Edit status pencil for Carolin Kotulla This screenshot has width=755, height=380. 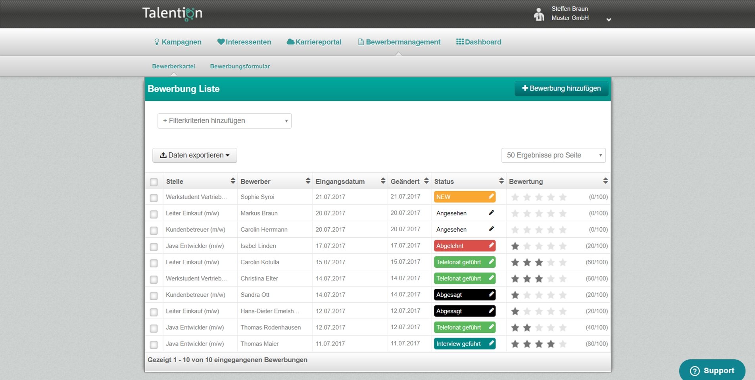pos(491,262)
